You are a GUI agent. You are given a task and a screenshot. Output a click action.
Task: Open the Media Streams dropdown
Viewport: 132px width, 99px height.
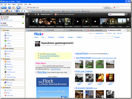[46, 14]
